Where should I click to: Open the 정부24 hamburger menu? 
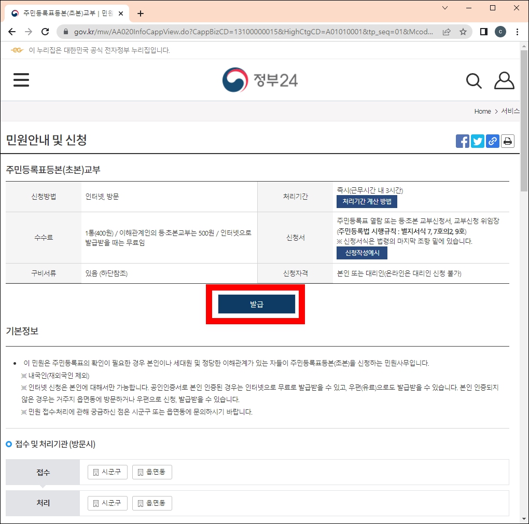21,80
